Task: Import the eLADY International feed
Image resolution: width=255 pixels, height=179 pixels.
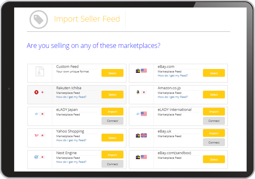Action: click(x=214, y=112)
